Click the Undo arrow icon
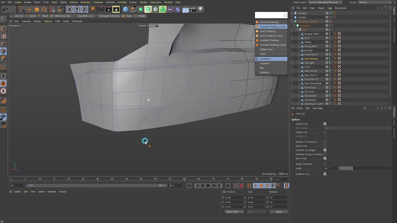The width and height of the screenshot is (397, 223). click(x=5, y=9)
